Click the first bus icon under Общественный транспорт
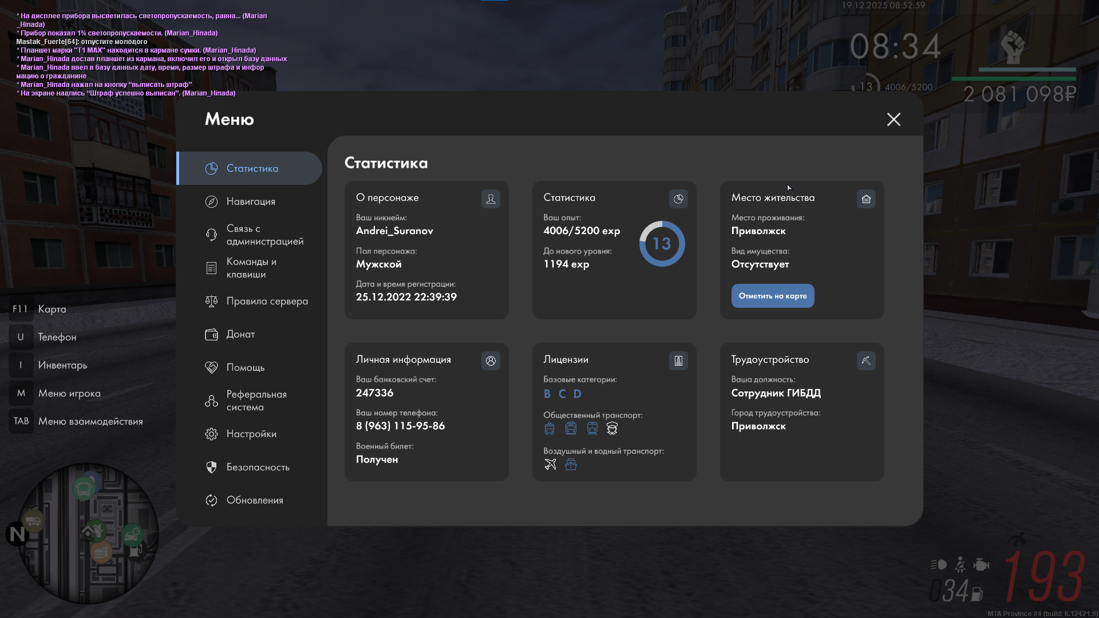Viewport: 1099px width, 618px height. coord(549,429)
